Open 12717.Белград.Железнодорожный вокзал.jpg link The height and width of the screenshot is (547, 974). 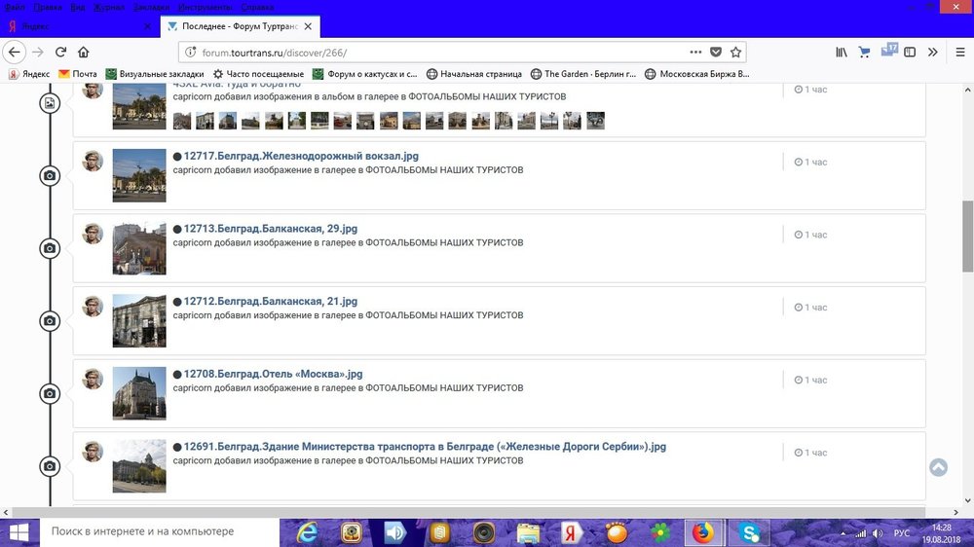click(x=301, y=156)
